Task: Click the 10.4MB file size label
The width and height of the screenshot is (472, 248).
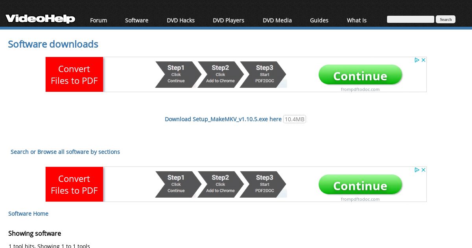Action: pos(295,119)
